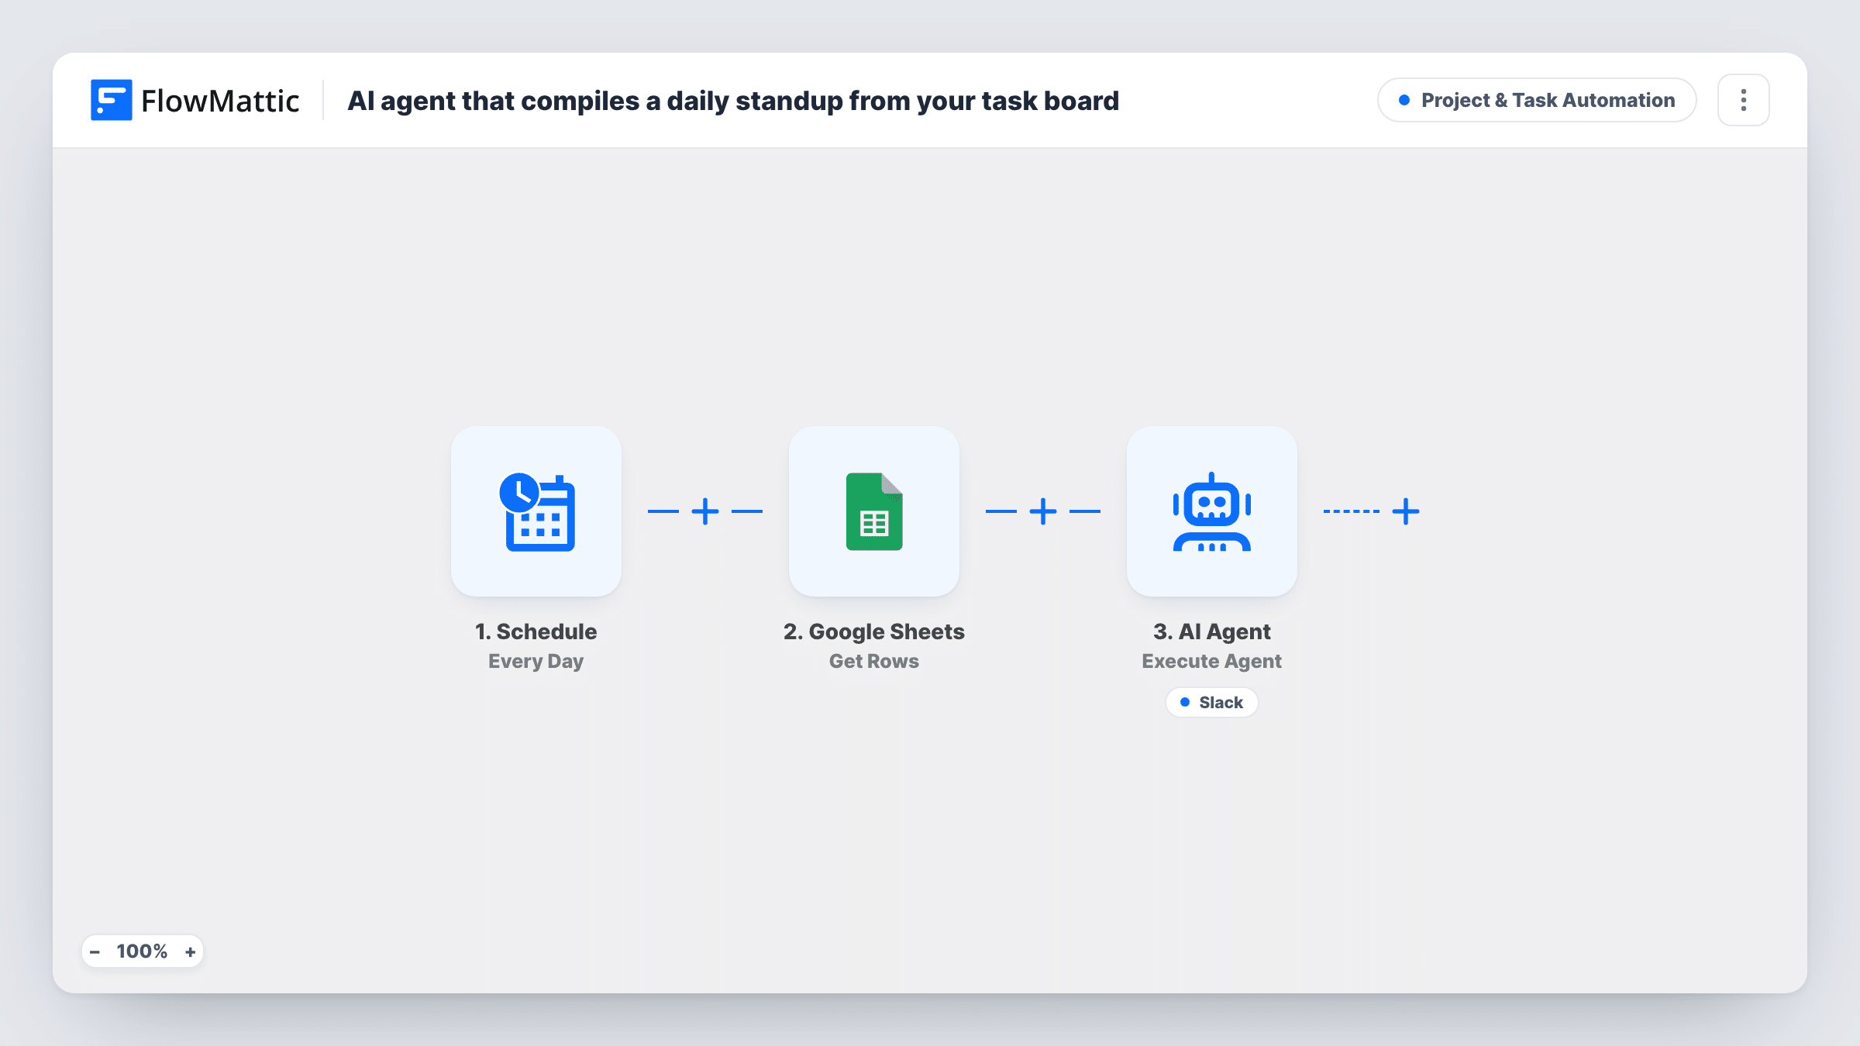Click the 'Every Day' subtitle

[x=536, y=661]
